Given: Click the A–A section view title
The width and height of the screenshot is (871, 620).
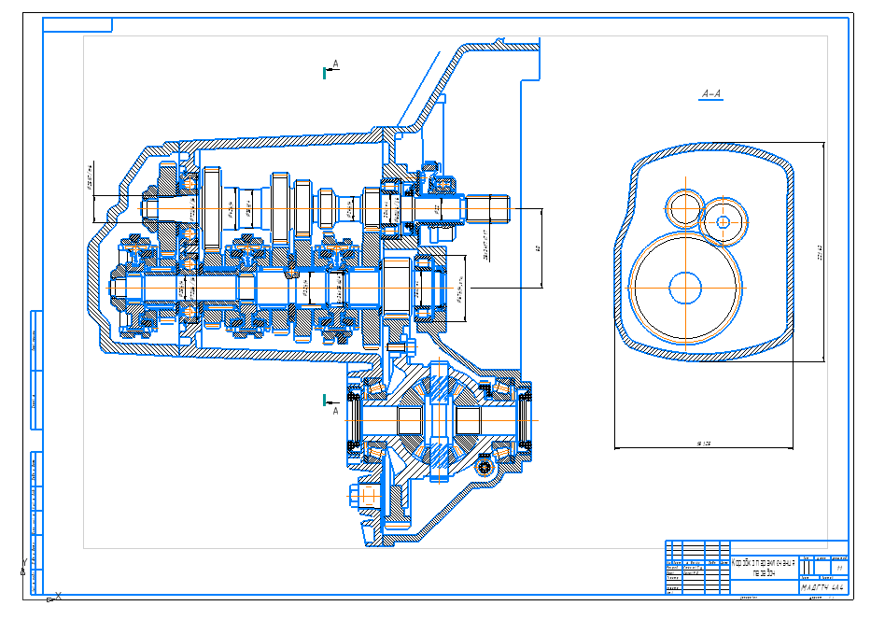Looking at the screenshot, I should tap(712, 94).
